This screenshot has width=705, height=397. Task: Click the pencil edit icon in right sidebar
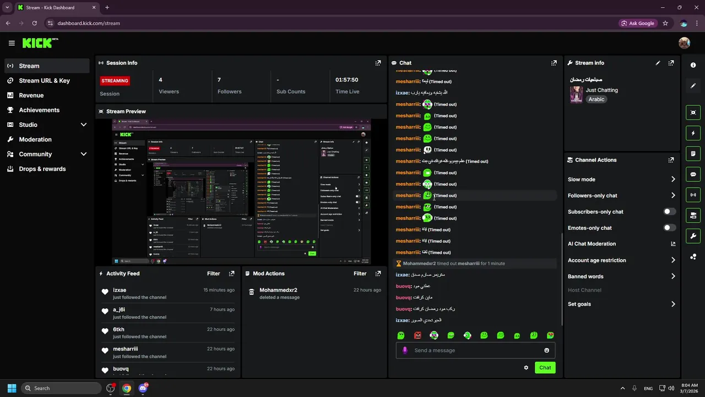693,86
